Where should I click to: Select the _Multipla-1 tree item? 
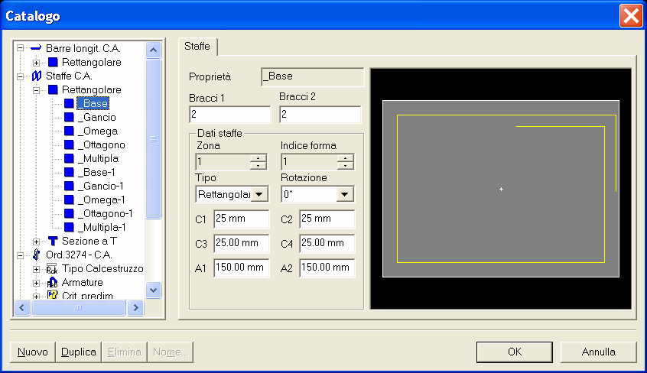pos(102,227)
